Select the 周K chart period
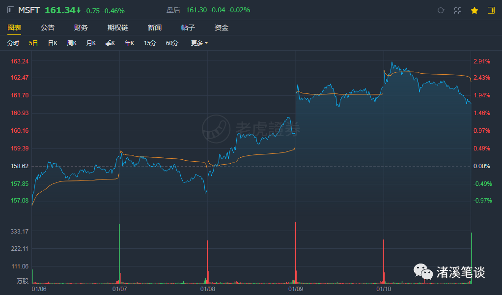This screenshot has height=295, width=502. click(72, 43)
